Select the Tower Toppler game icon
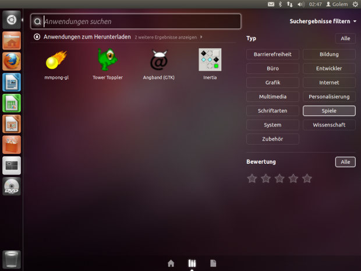 (108, 59)
